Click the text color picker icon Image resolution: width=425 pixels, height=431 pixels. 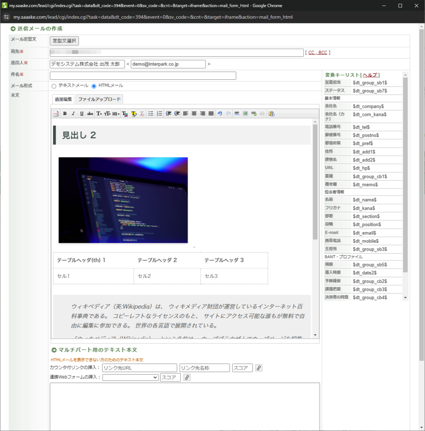pos(125,114)
